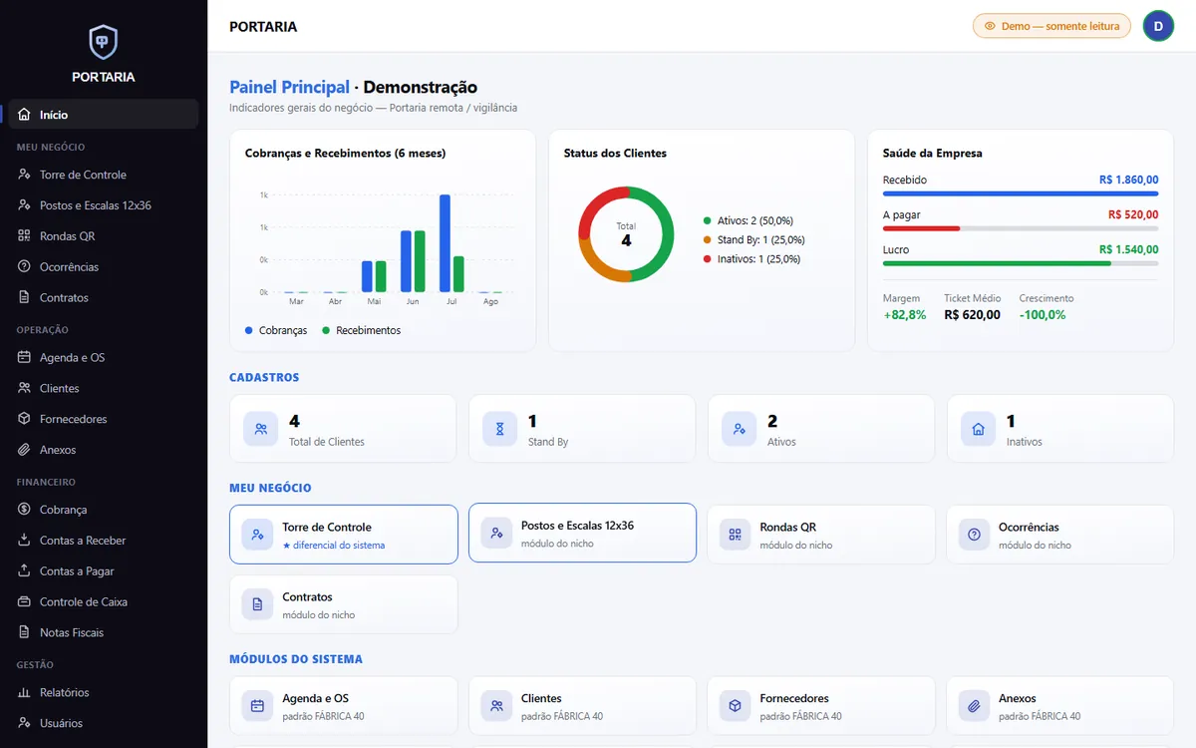The image size is (1196, 748).
Task: Click the R$ 1.860,00 Recebido value
Action: click(1128, 180)
